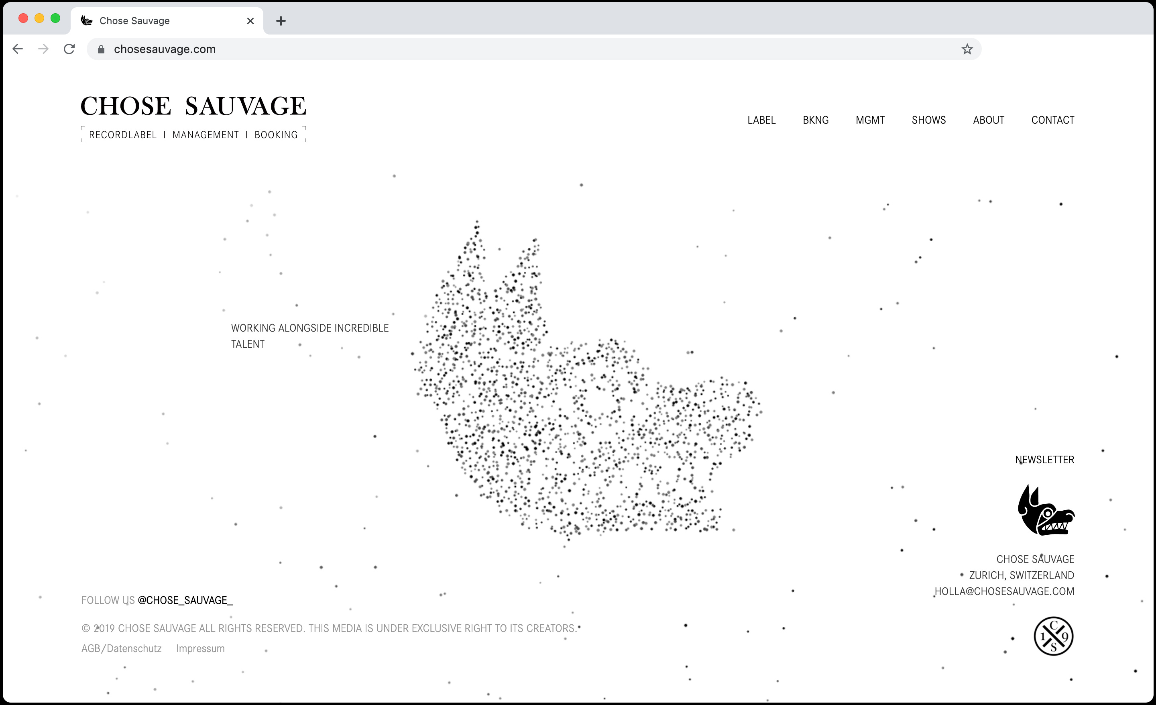The image size is (1156, 705).
Task: Open the MGMT page
Action: click(870, 120)
